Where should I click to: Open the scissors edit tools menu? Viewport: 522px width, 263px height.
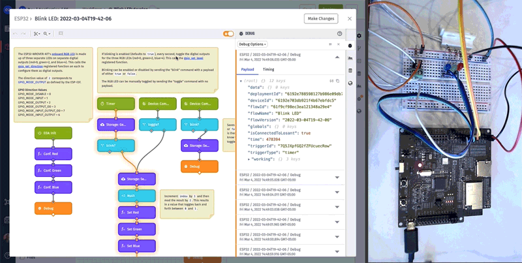(37, 34)
